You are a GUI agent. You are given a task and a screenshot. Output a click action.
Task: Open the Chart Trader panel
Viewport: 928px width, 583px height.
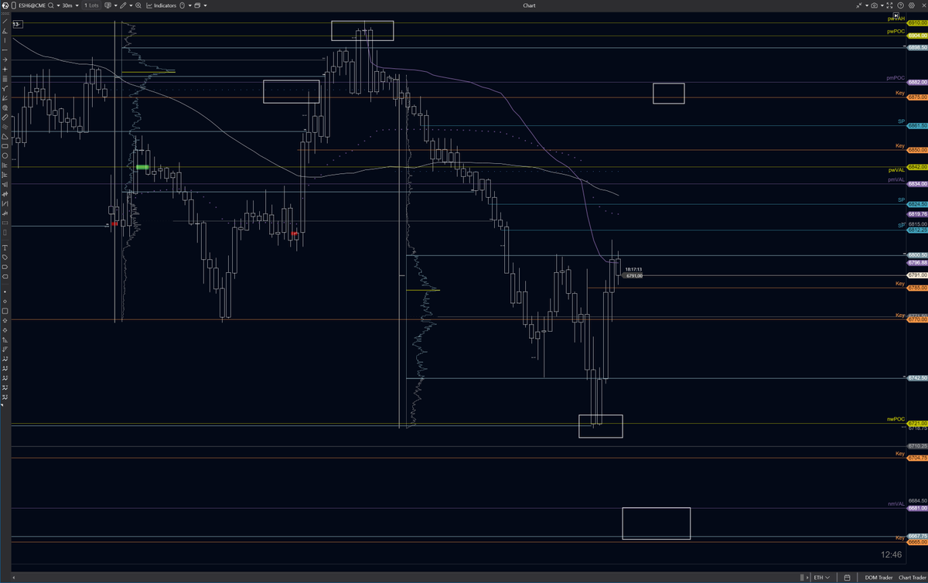coord(912,578)
